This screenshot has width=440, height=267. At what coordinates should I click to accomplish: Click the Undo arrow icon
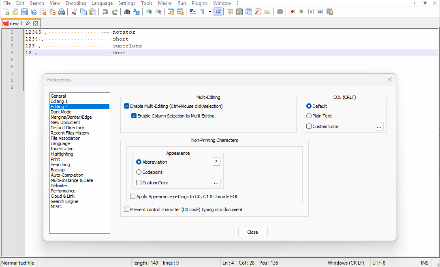(105, 12)
